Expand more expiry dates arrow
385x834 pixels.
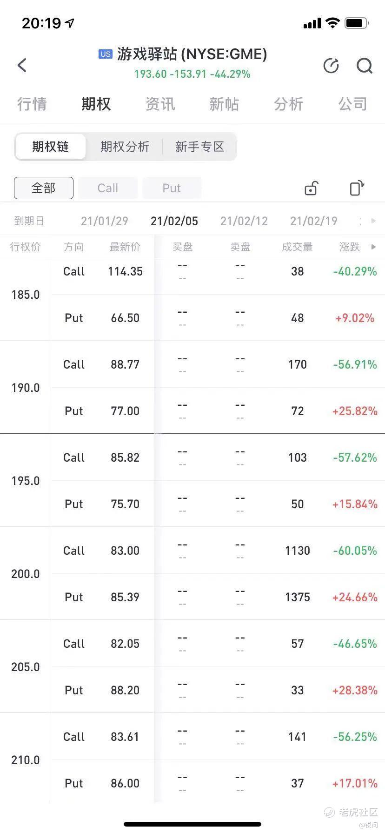[373, 221]
